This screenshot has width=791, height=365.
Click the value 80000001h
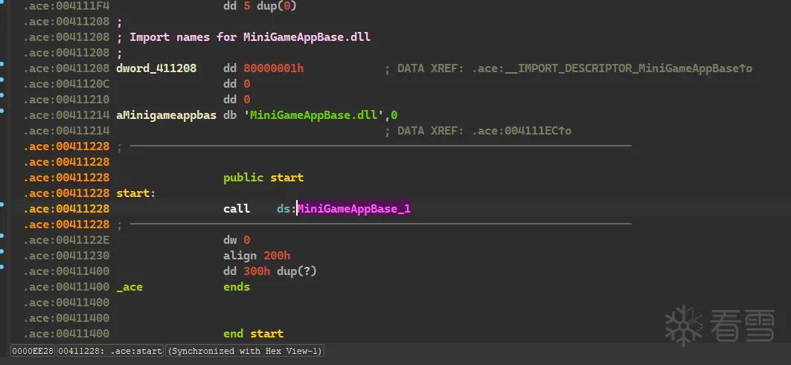273,68
